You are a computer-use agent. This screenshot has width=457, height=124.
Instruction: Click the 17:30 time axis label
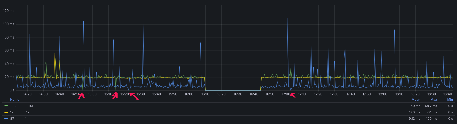click(x=335, y=94)
